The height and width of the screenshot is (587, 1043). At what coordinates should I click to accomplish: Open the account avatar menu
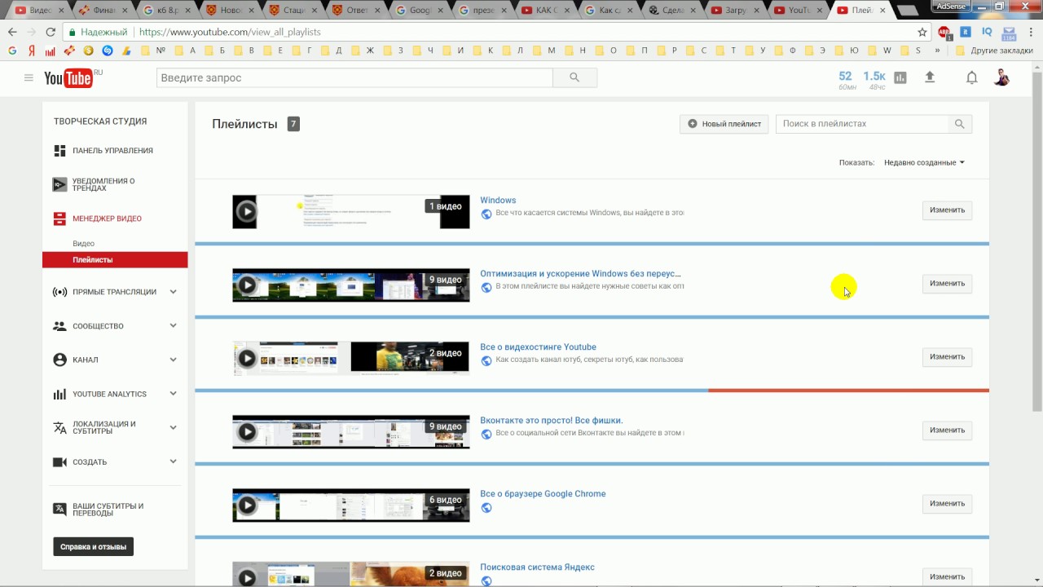point(1002,77)
